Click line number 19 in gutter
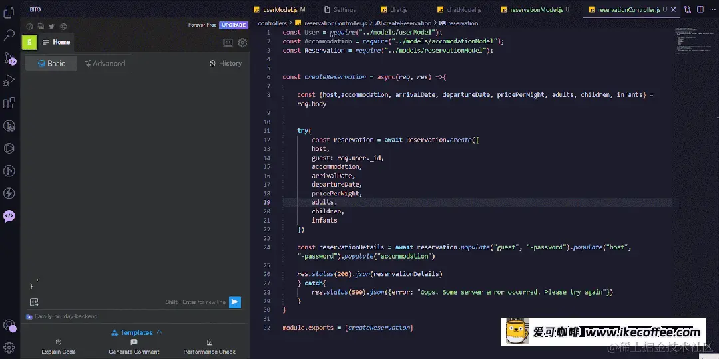 pyautogui.click(x=268, y=202)
